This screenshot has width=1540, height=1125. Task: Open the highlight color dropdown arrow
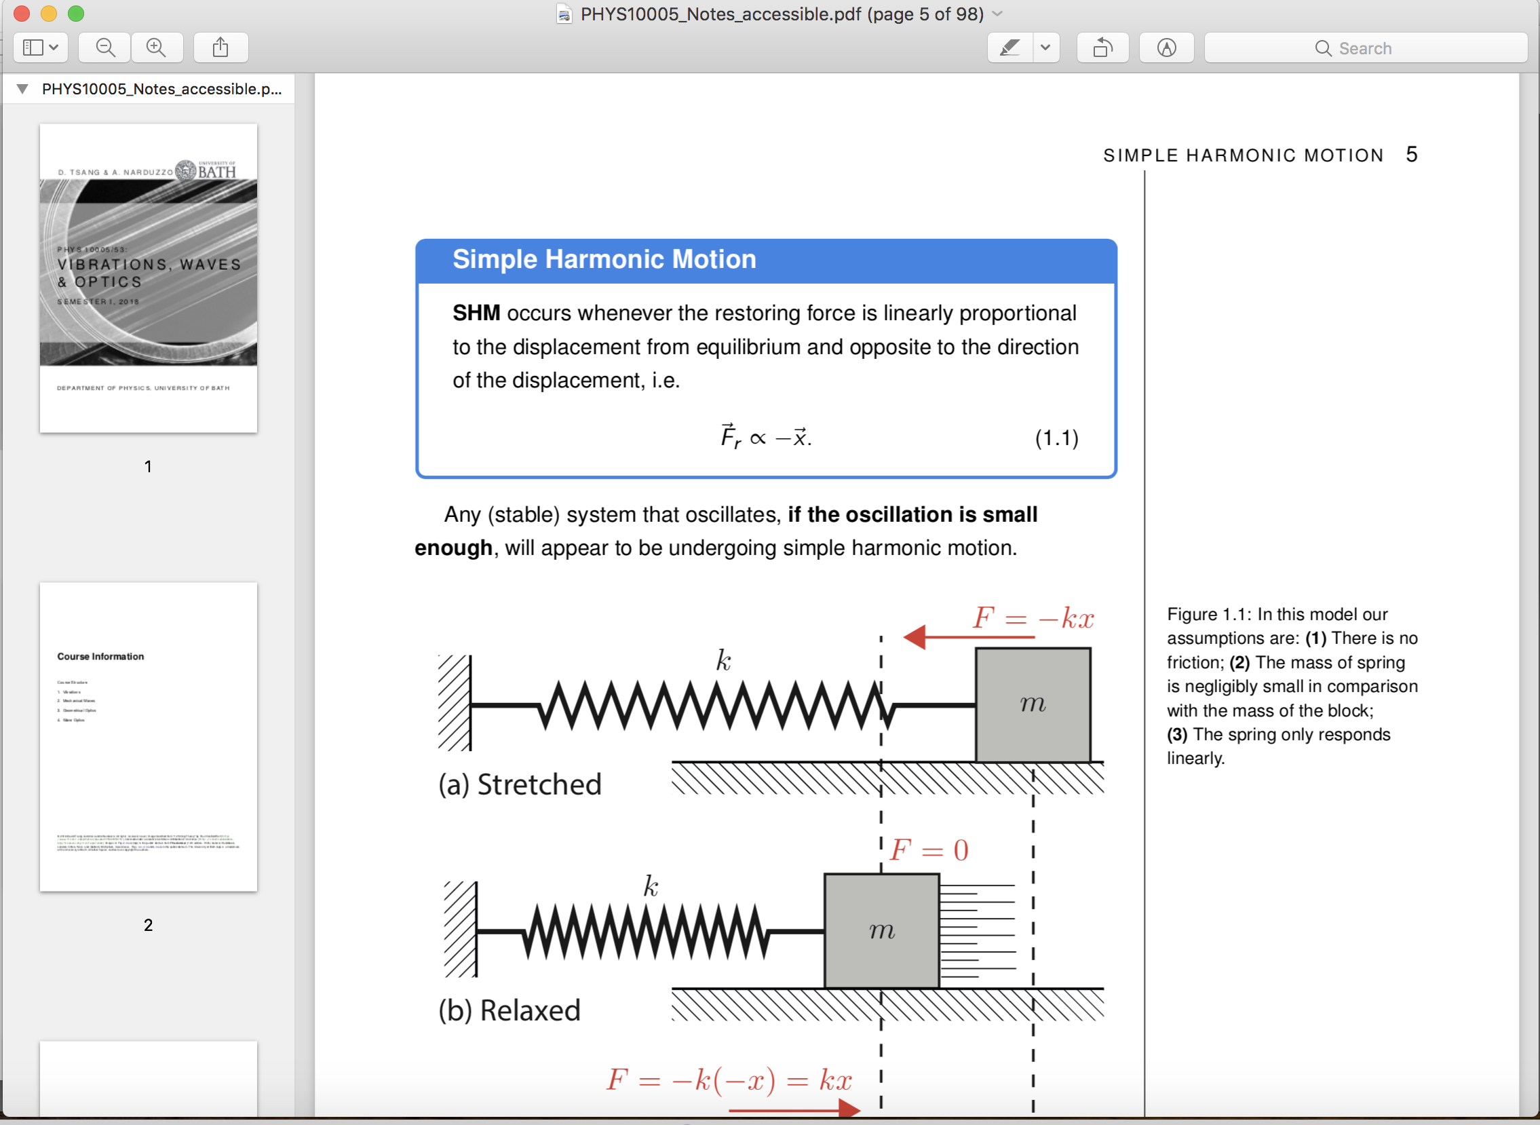click(x=1045, y=47)
